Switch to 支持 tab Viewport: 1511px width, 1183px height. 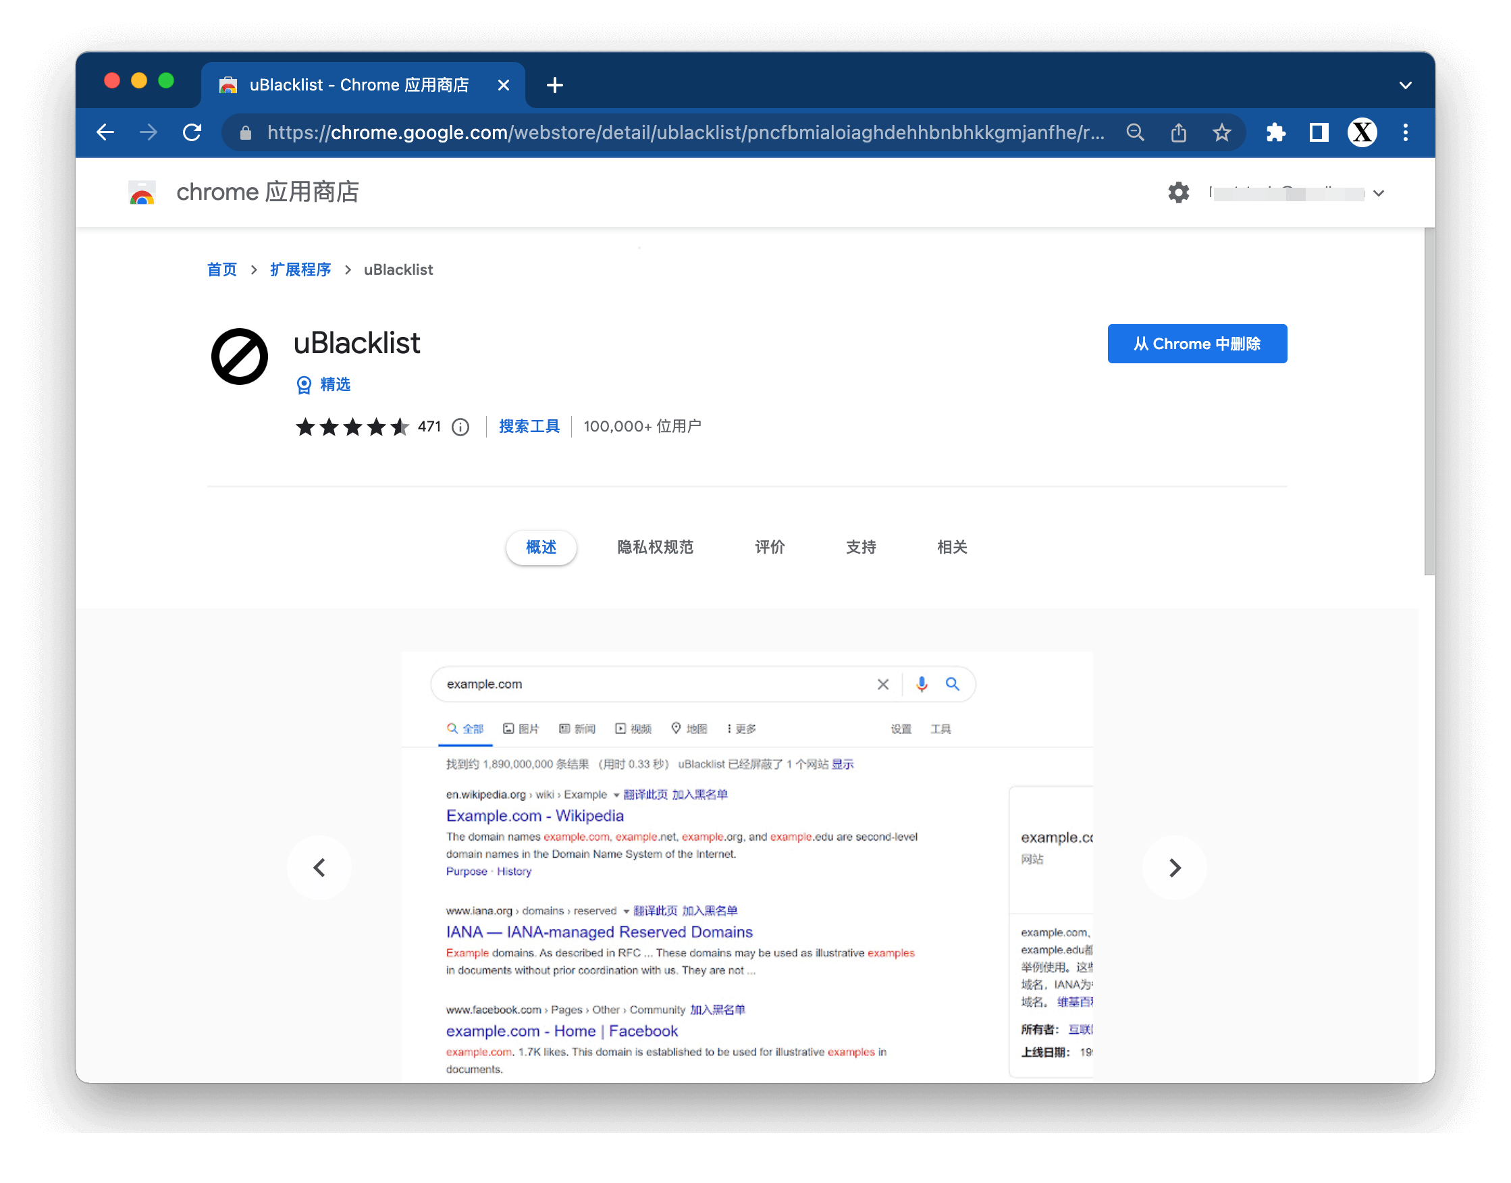pyautogui.click(x=861, y=547)
